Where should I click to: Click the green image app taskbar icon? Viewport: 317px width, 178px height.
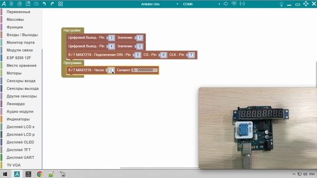pos(51,174)
